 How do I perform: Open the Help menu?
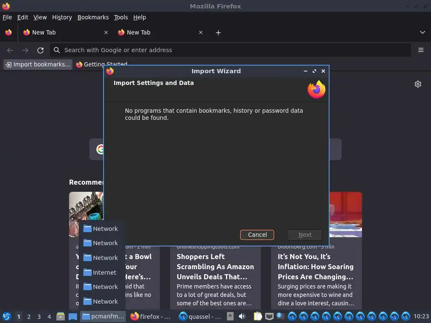[140, 17]
